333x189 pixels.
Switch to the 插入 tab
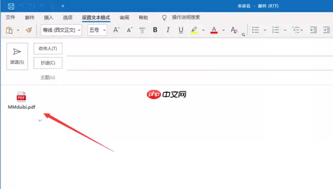point(48,18)
